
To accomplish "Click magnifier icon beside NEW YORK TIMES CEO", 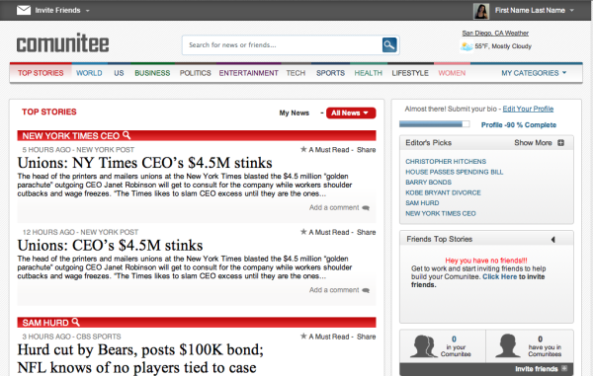I will tap(127, 135).
